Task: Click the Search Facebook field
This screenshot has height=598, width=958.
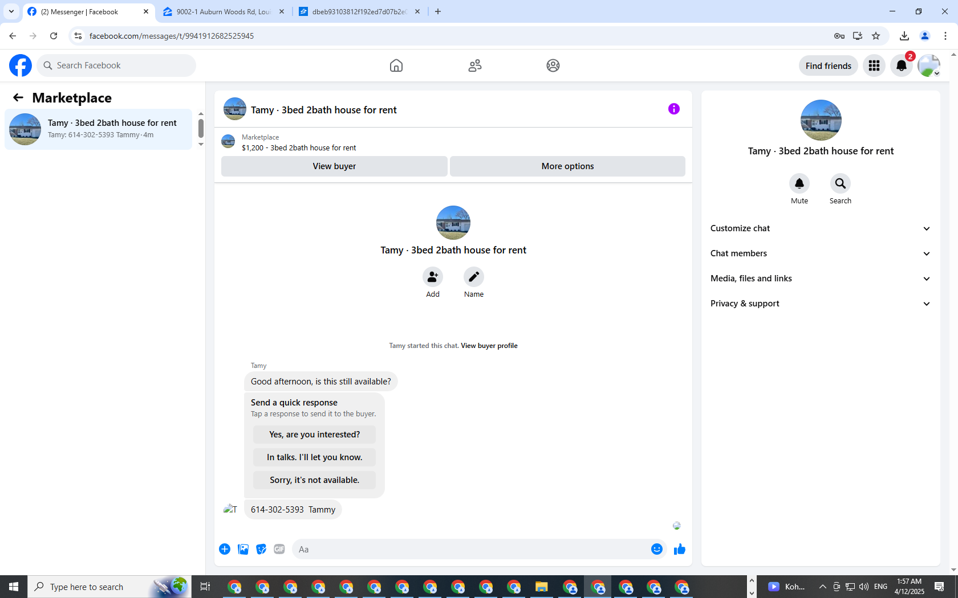Action: [116, 65]
